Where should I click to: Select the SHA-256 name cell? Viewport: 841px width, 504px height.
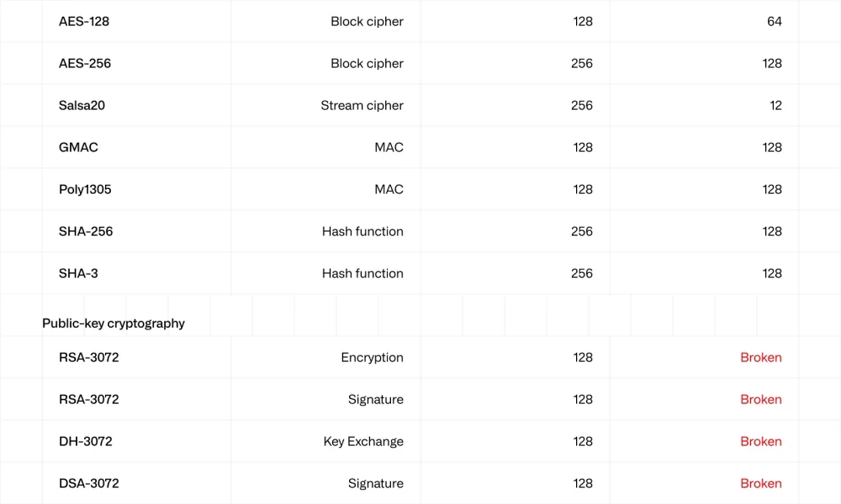coord(86,232)
